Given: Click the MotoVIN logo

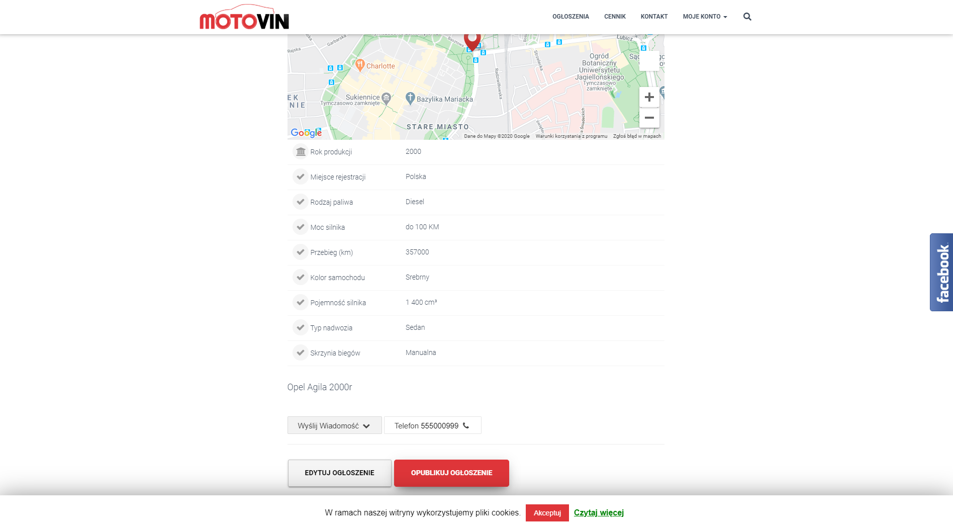Looking at the screenshot, I should coord(244,18).
